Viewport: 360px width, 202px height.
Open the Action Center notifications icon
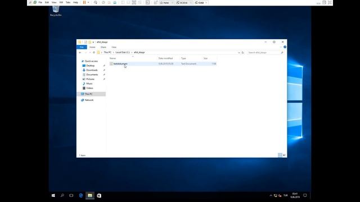pos(305,195)
